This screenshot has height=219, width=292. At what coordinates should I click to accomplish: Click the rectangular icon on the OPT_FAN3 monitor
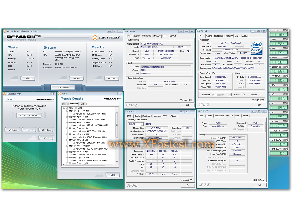tap(284, 131)
